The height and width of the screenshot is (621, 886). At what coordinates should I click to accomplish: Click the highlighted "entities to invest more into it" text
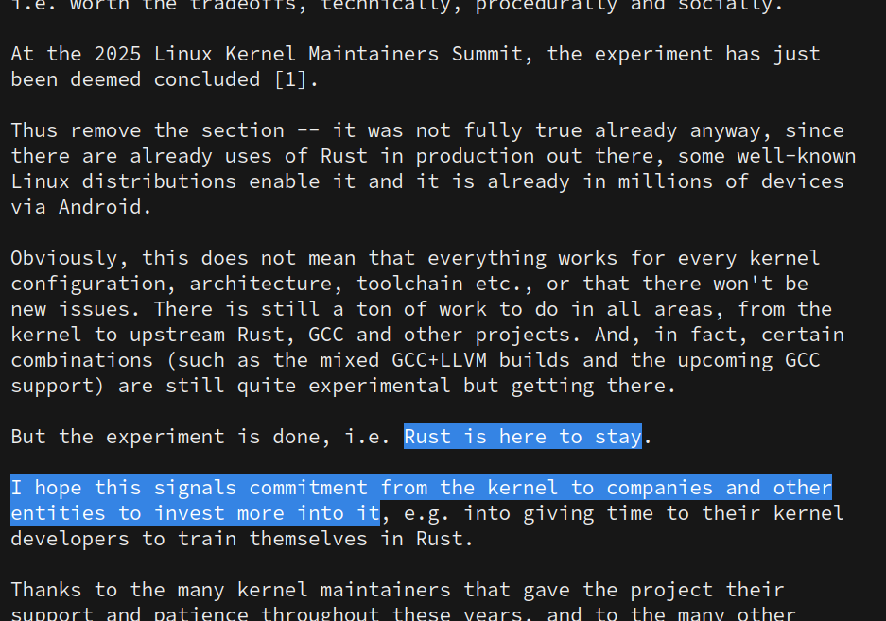(x=194, y=513)
